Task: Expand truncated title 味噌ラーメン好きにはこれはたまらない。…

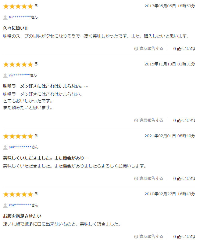Action: 46,86
